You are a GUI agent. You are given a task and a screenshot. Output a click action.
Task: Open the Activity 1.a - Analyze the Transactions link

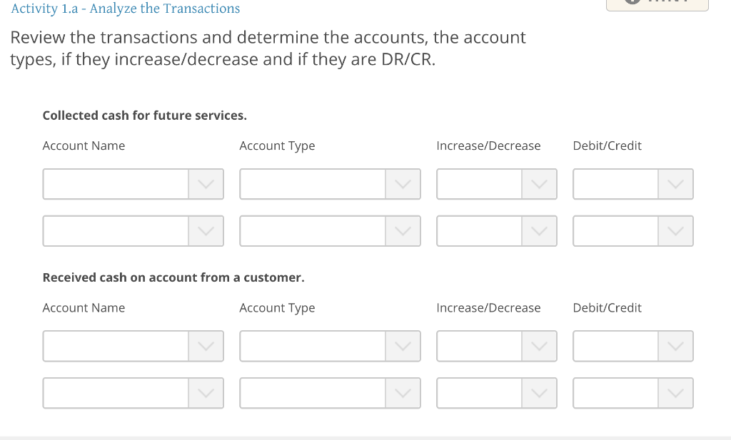click(x=125, y=9)
